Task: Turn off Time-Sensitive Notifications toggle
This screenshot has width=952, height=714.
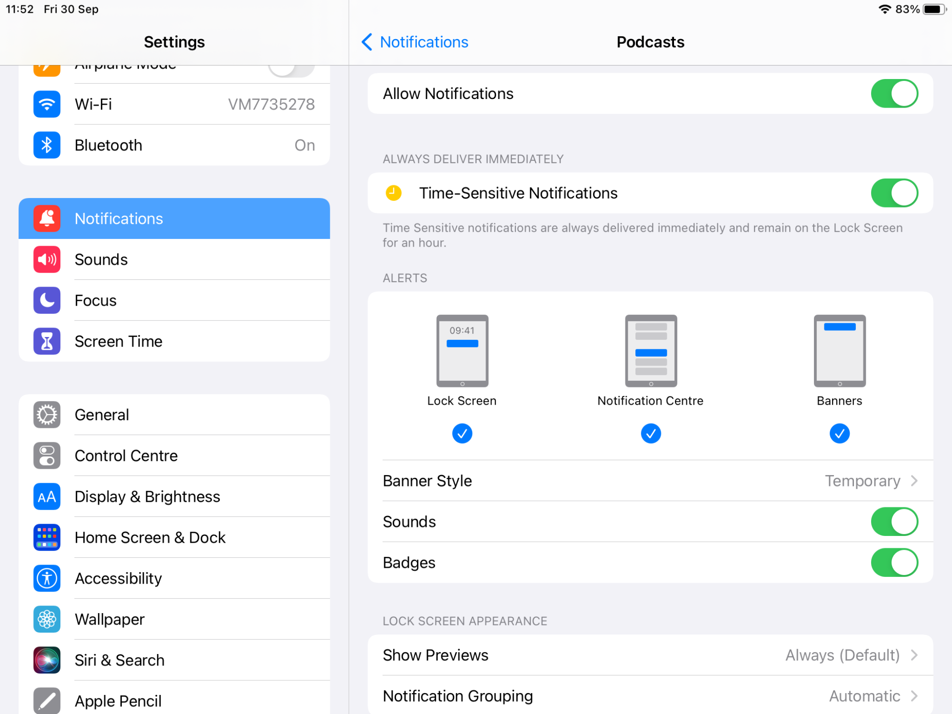Action: point(894,193)
